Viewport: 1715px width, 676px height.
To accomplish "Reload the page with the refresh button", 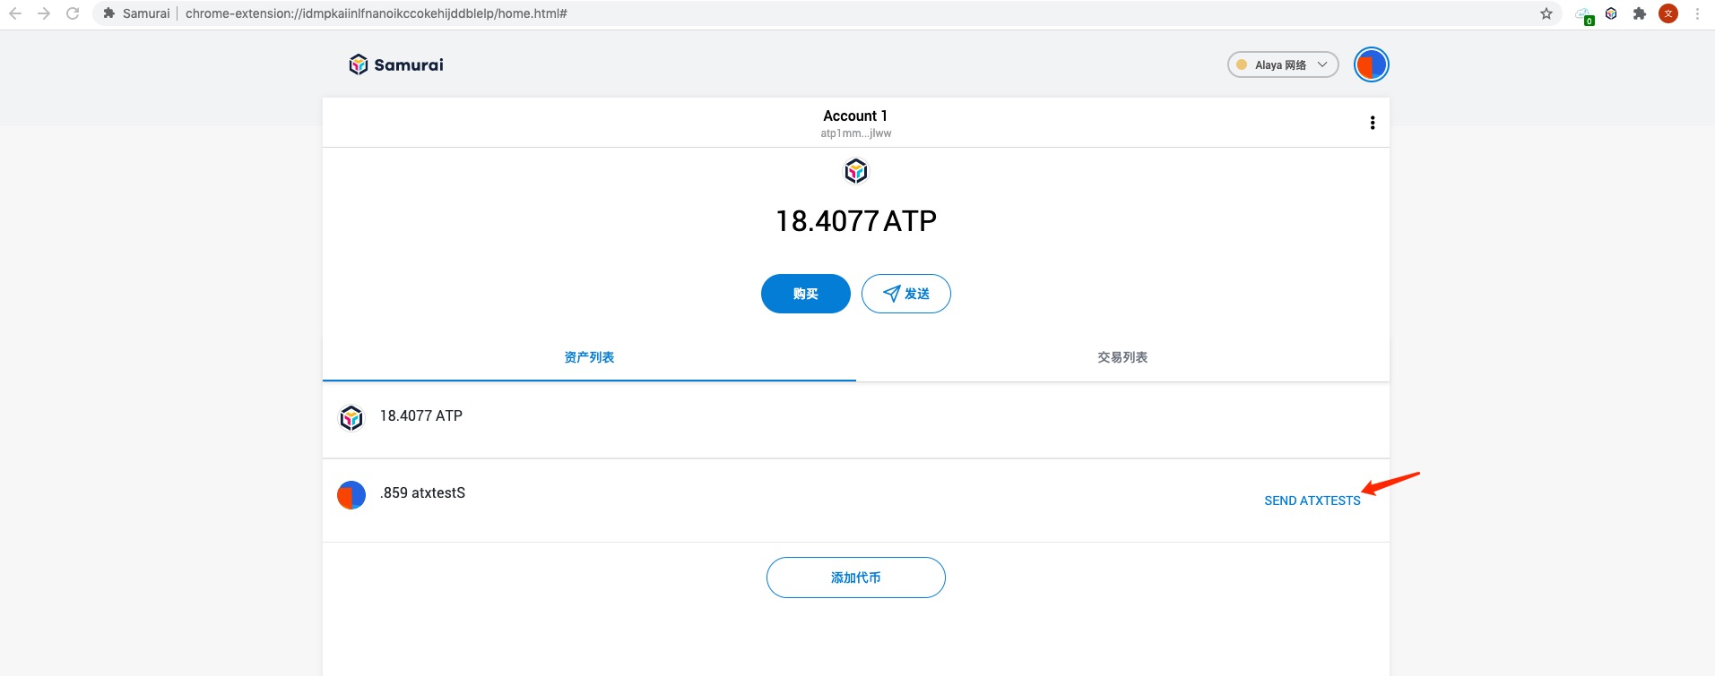I will [x=73, y=13].
